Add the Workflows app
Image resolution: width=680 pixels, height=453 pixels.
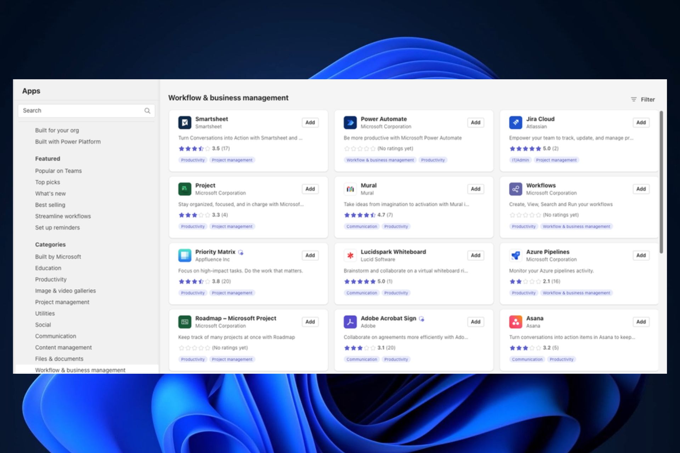click(x=641, y=189)
